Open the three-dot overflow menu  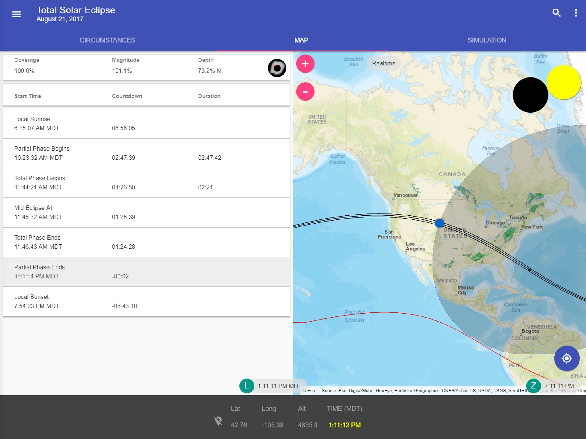click(x=576, y=13)
